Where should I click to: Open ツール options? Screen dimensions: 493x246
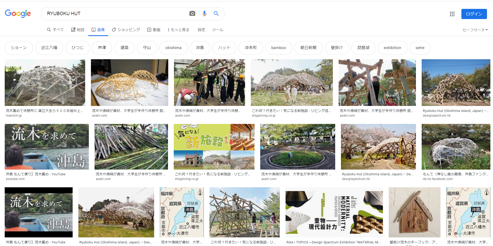tap(218, 30)
